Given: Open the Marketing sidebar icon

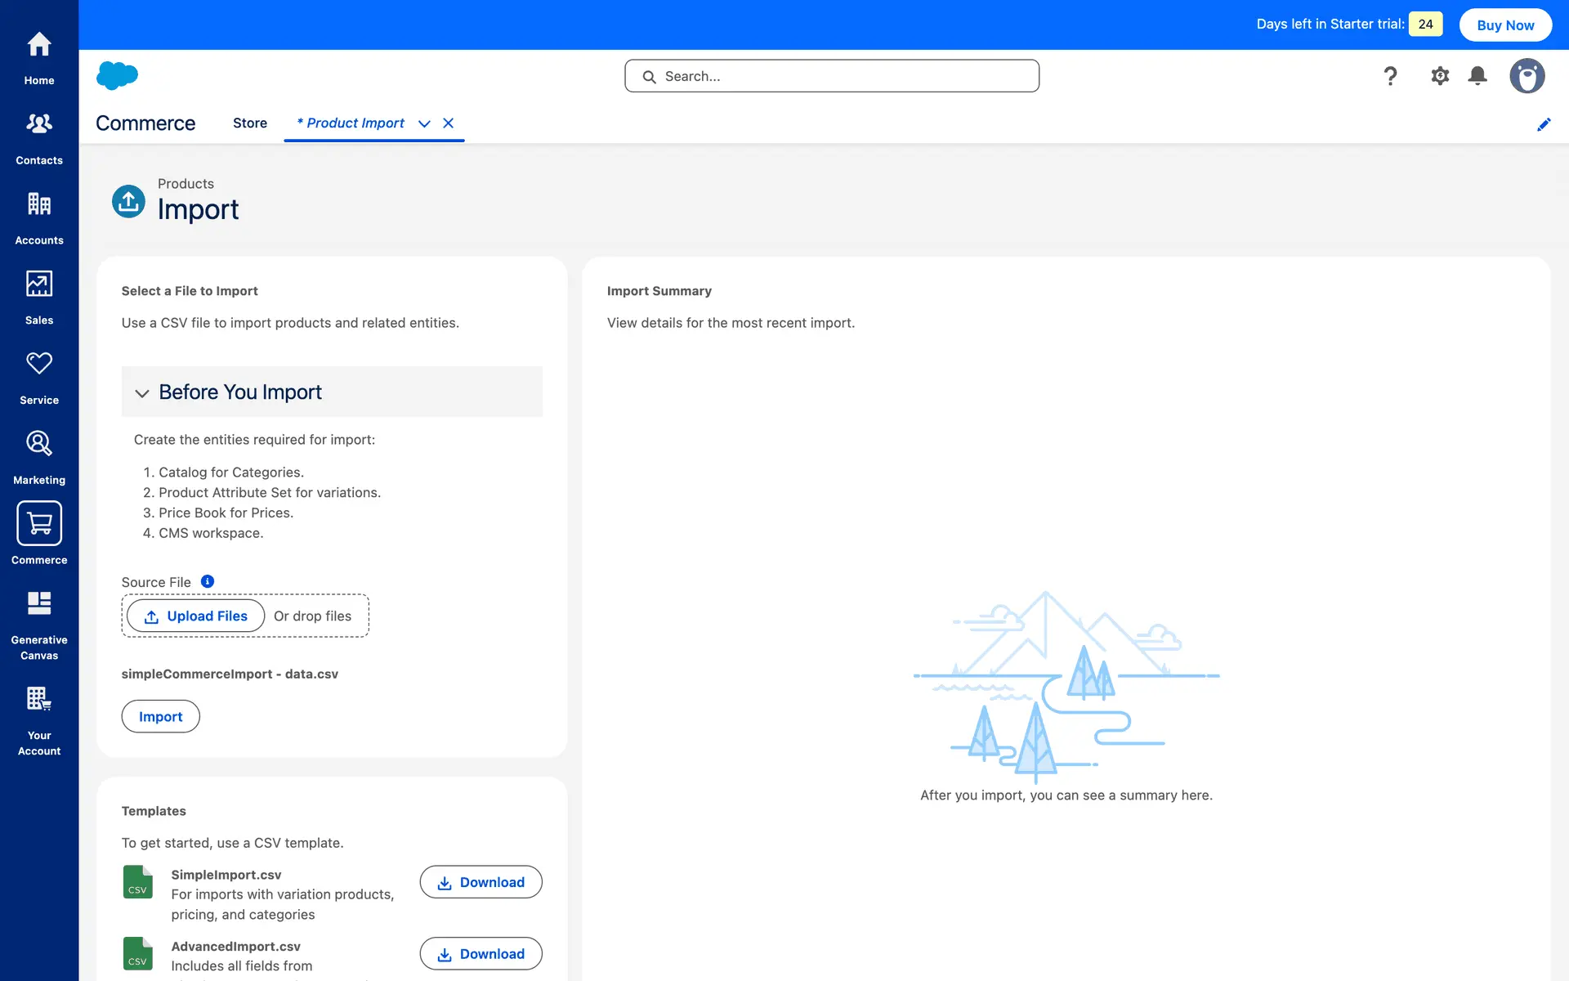Looking at the screenshot, I should [x=39, y=444].
